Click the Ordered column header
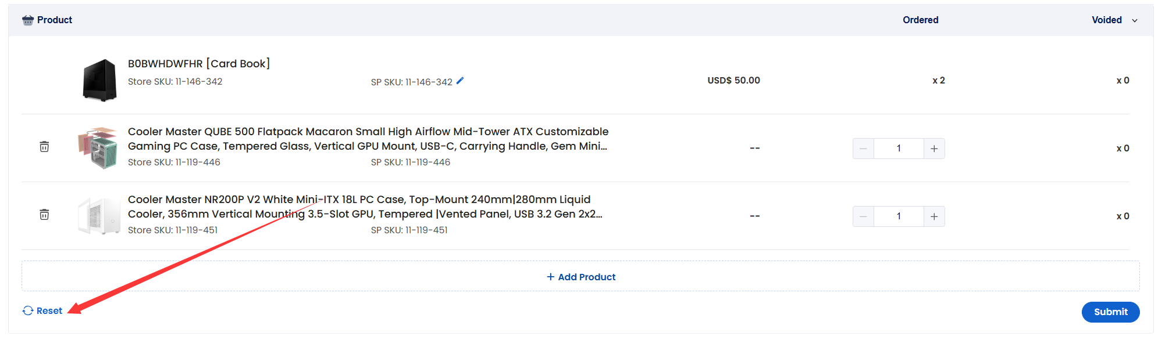Viewport: 1158px width, 340px height. 920,20
